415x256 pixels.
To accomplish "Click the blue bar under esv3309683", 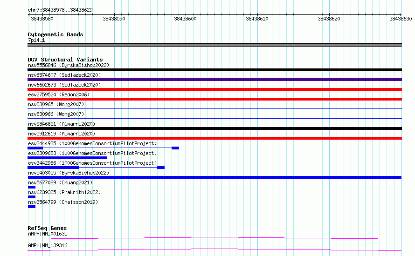I will (x=68, y=158).
